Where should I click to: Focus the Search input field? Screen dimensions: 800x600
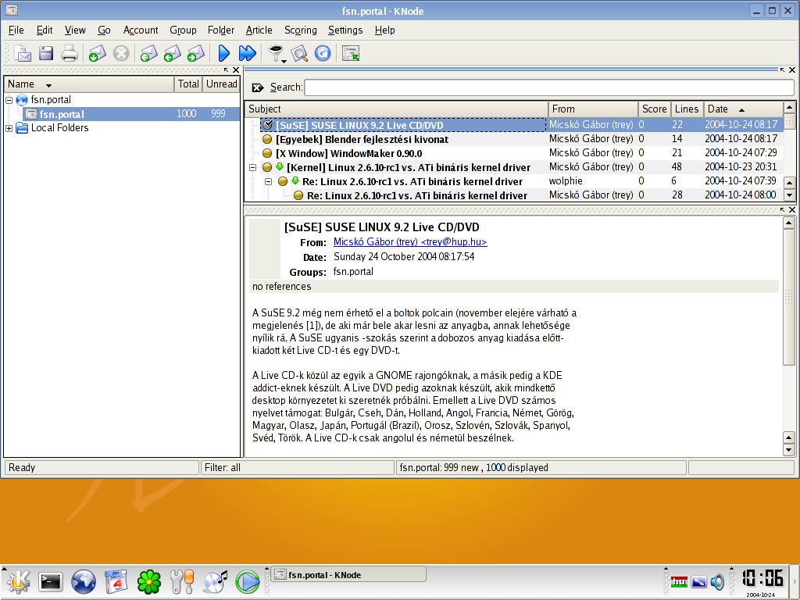[549, 87]
